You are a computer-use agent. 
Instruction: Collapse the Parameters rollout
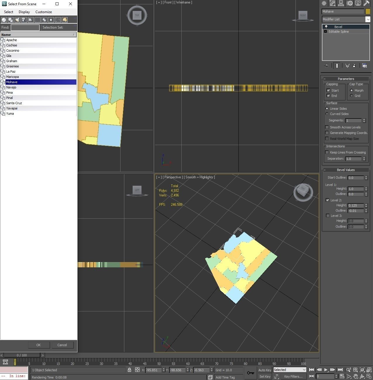tap(346, 79)
